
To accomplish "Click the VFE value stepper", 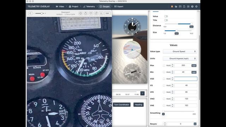I will point(173,92).
